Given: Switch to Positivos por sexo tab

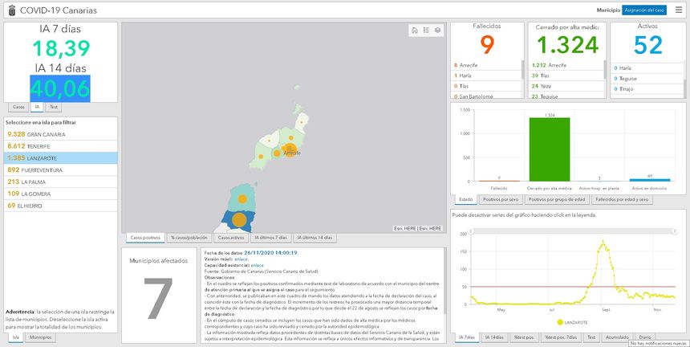Looking at the screenshot, I should pyautogui.click(x=501, y=199).
